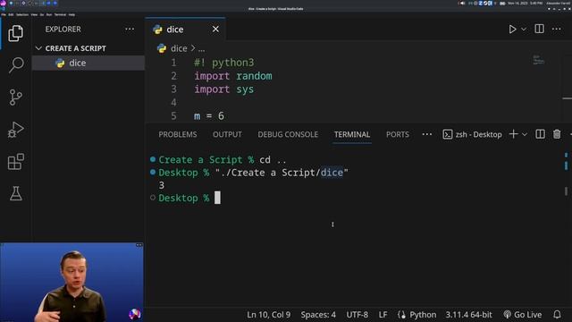This screenshot has height=322, width=572.
Task: Split the terminal panel
Action: (x=540, y=134)
